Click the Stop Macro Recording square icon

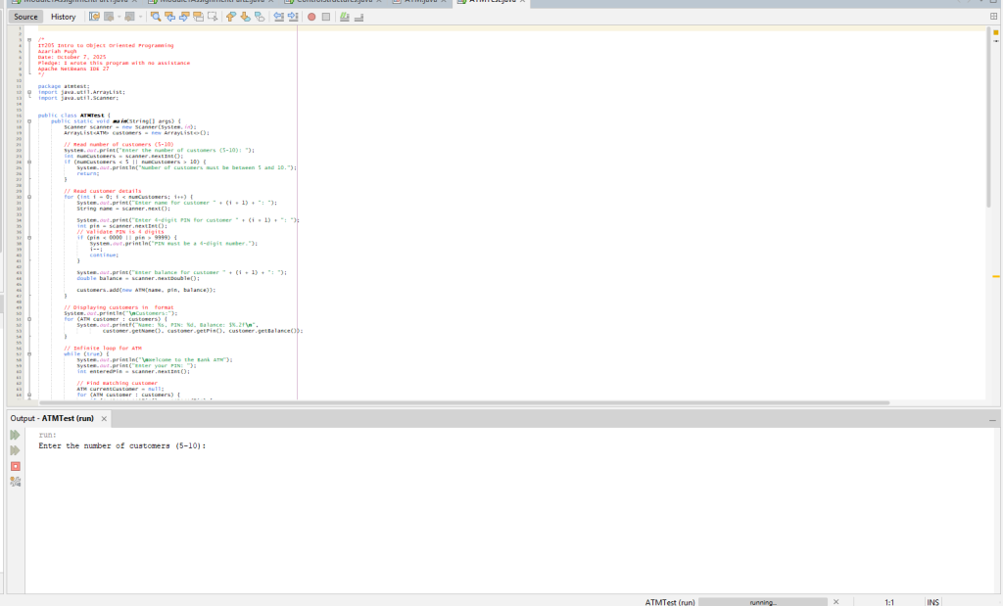pyautogui.click(x=325, y=17)
